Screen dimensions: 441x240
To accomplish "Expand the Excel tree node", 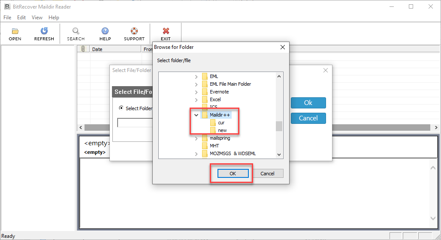I will click(x=196, y=99).
